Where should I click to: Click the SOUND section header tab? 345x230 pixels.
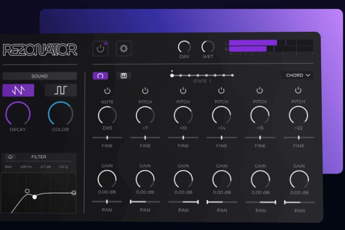pyautogui.click(x=40, y=76)
